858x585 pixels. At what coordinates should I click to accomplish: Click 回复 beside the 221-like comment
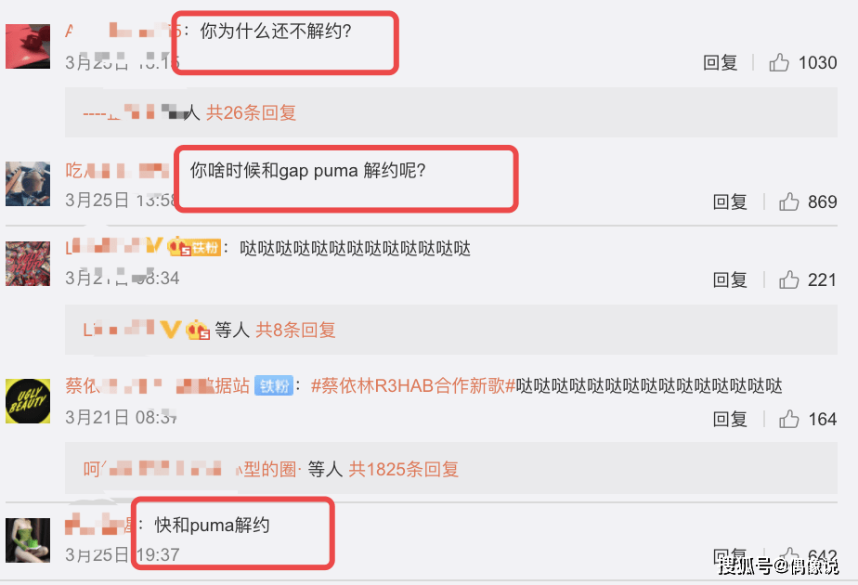tap(730, 279)
